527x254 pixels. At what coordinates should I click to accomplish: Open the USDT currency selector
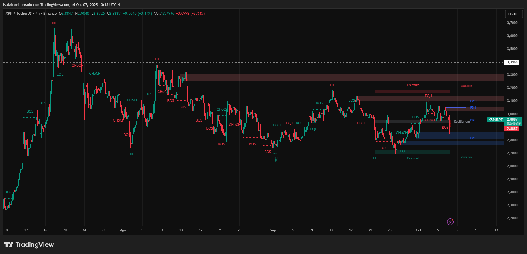(x=513, y=14)
